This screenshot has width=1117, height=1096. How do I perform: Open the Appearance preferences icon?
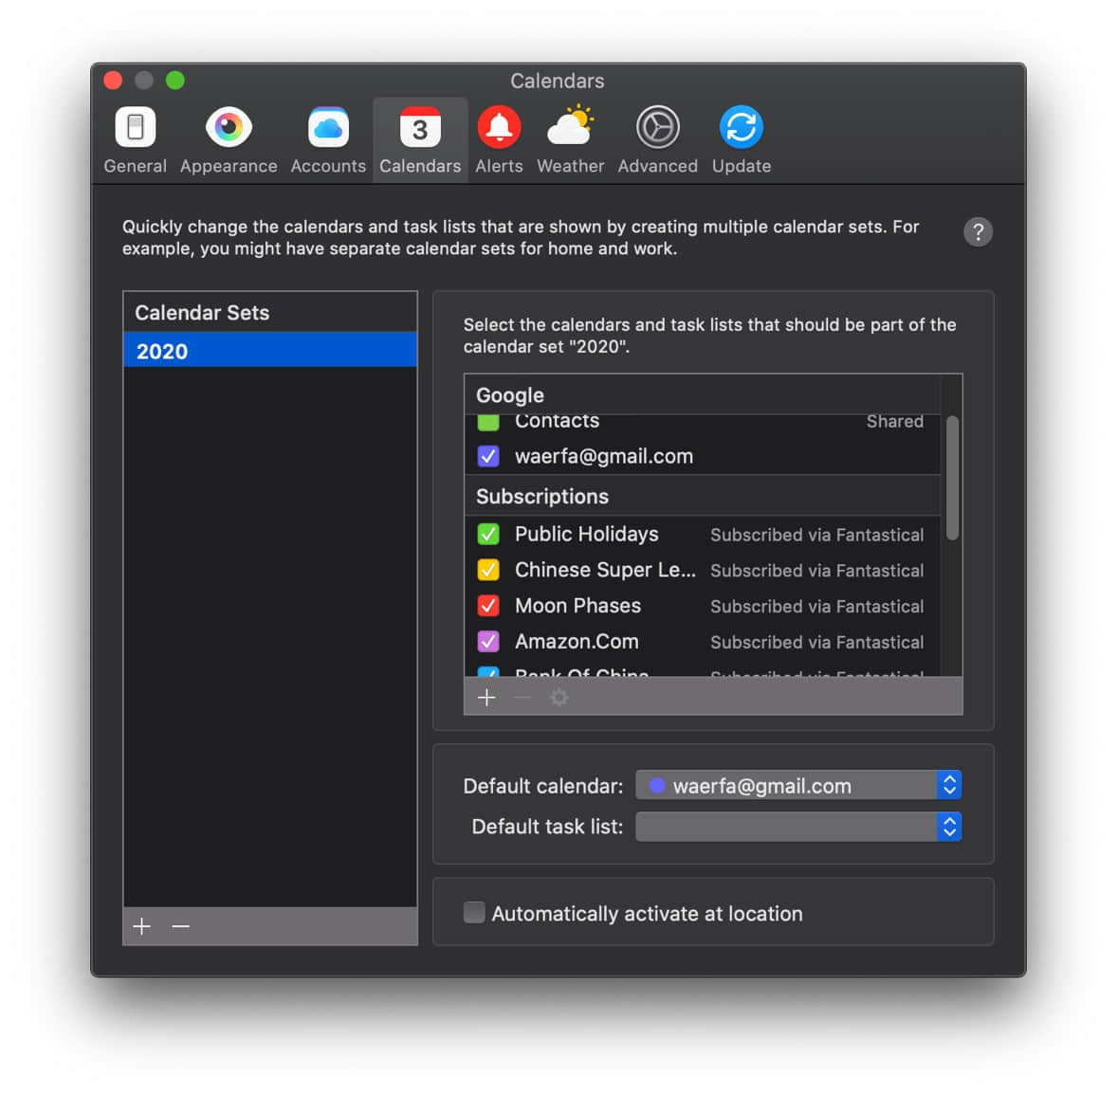pos(228,127)
